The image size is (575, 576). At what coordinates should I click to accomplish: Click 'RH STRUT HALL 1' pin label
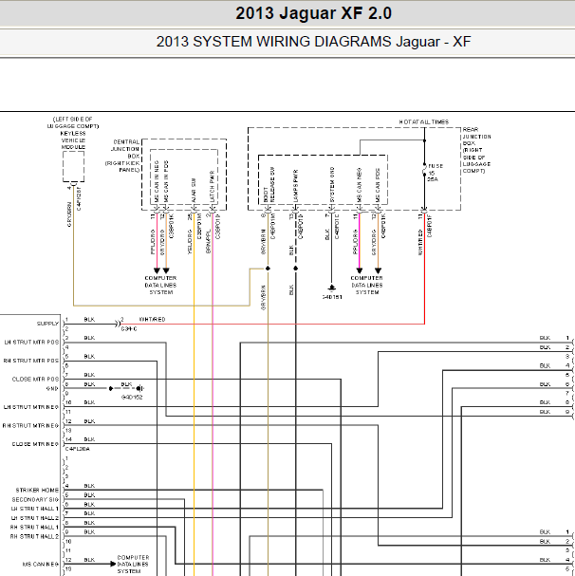34,528
